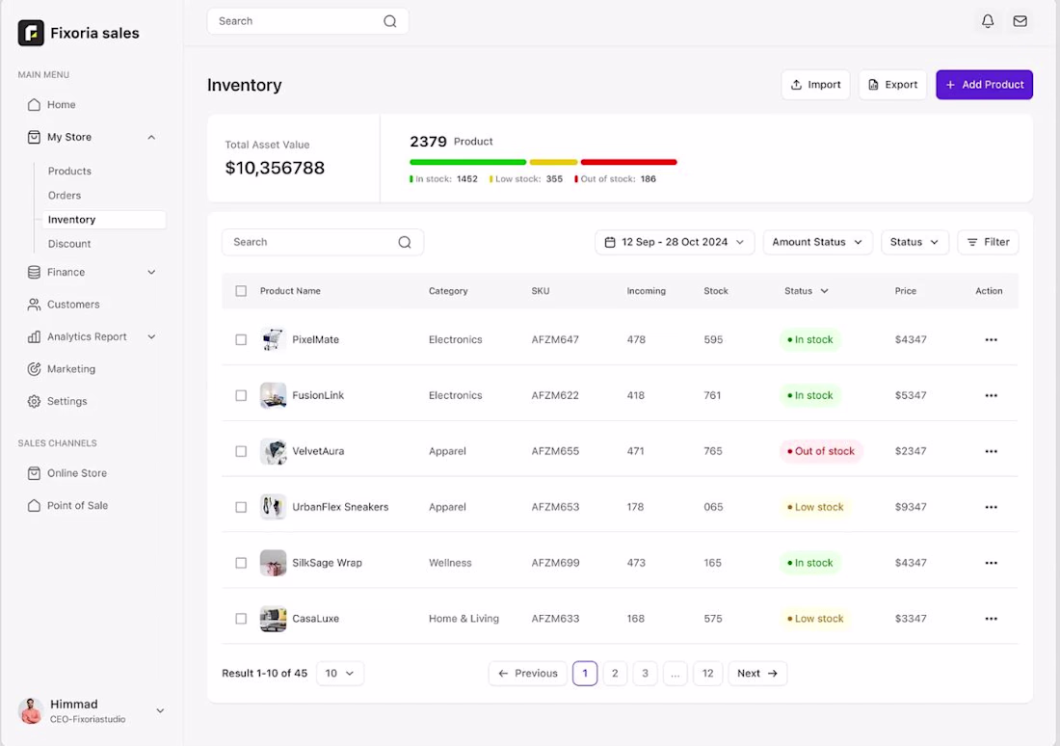Open the notifications bell
The height and width of the screenshot is (746, 1060).
pyautogui.click(x=988, y=21)
